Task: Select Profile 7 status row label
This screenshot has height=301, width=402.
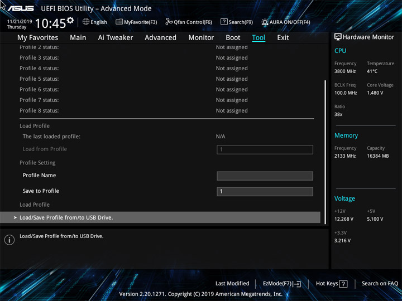Action: [x=39, y=100]
